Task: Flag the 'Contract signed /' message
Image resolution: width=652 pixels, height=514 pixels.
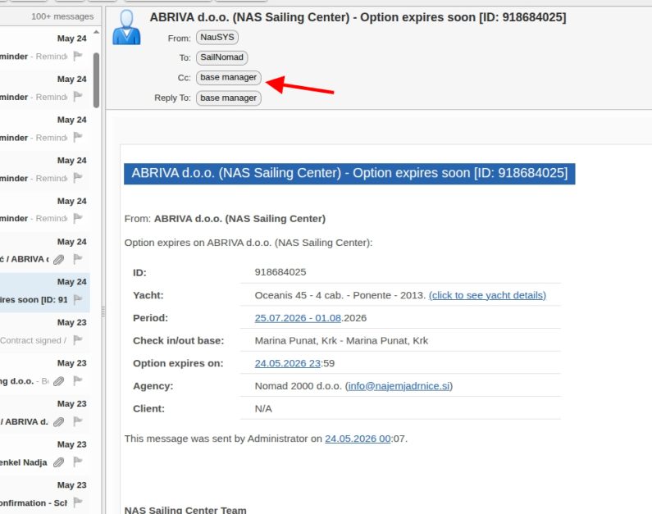Action: [78, 340]
